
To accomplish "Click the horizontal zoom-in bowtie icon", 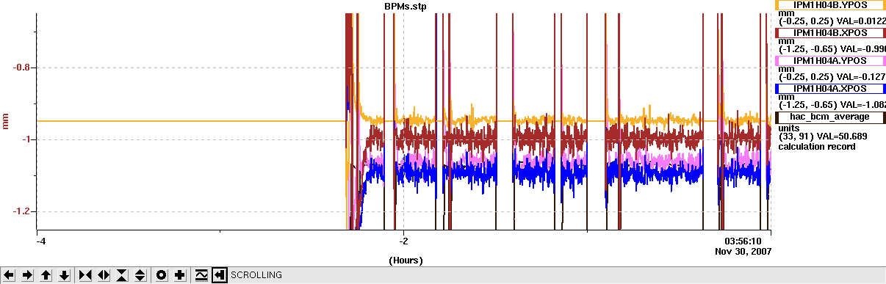I will pos(85,275).
